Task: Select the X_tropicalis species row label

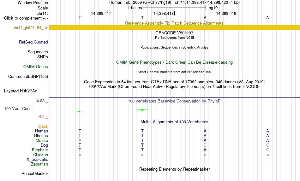Action: [37, 160]
